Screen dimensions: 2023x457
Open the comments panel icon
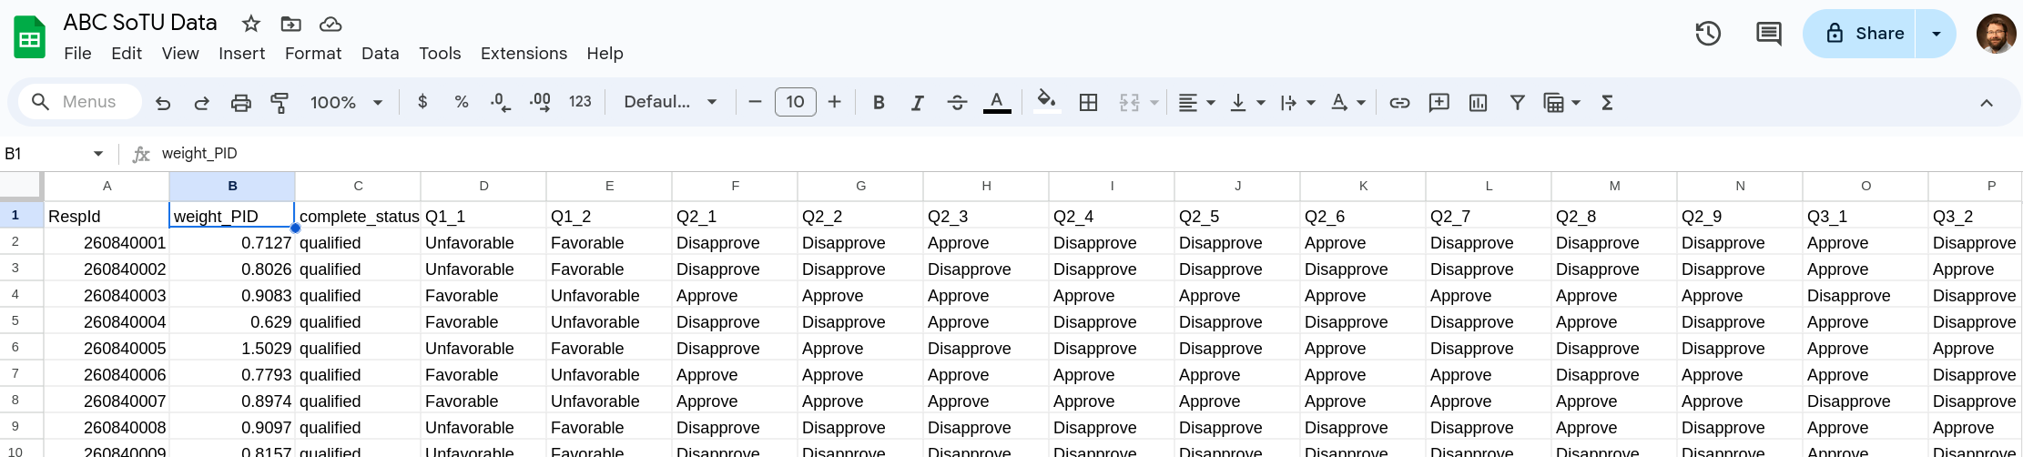pos(1768,34)
